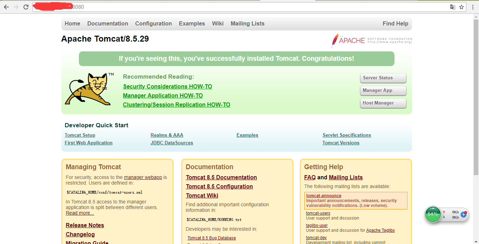479x244 pixels.
Task: Click the $CATALINA_HOME/RUNNING.txt path text
Action: pyautogui.click(x=214, y=220)
